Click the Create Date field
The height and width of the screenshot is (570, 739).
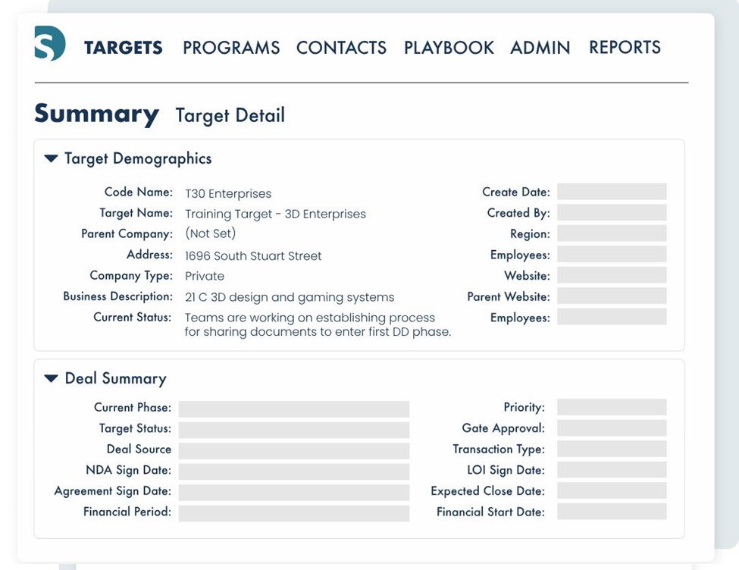(x=612, y=192)
